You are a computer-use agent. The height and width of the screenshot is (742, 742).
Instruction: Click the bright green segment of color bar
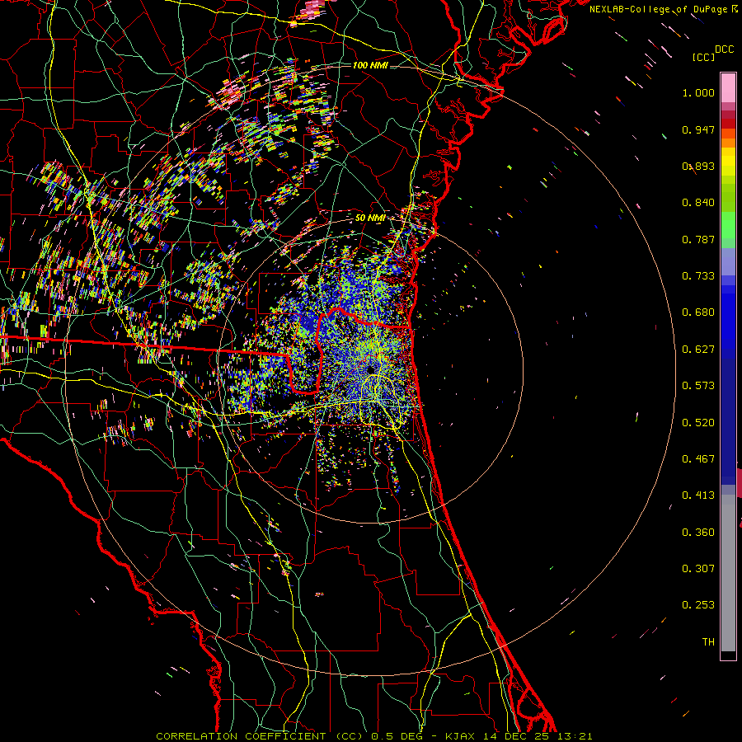[x=728, y=225]
